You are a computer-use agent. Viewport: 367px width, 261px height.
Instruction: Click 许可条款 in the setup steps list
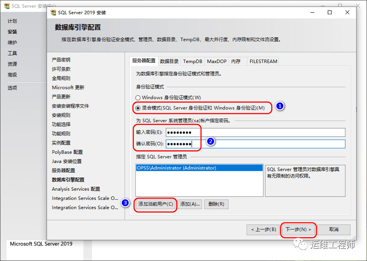pos(61,69)
